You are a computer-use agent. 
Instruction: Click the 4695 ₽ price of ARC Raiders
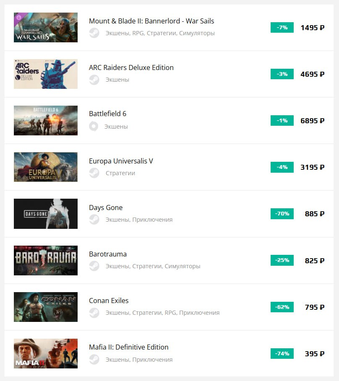click(x=312, y=74)
